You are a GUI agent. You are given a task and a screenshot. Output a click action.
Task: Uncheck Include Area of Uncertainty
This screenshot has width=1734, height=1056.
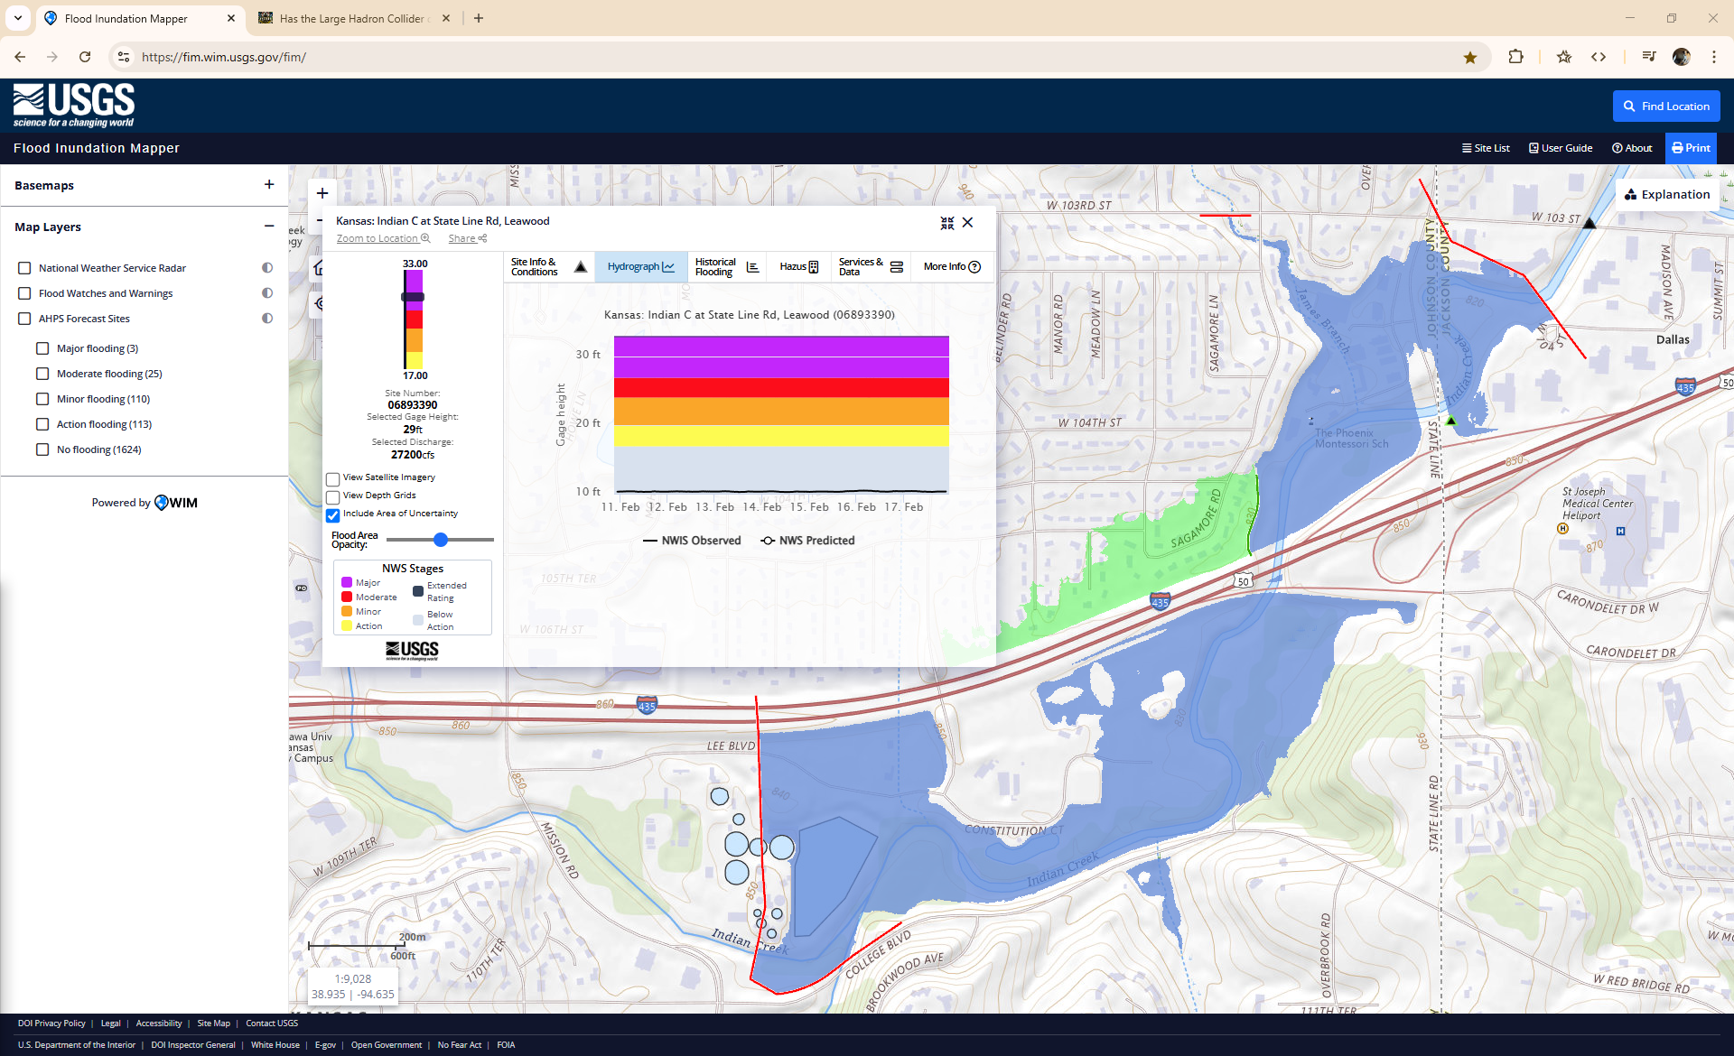pos(332,515)
